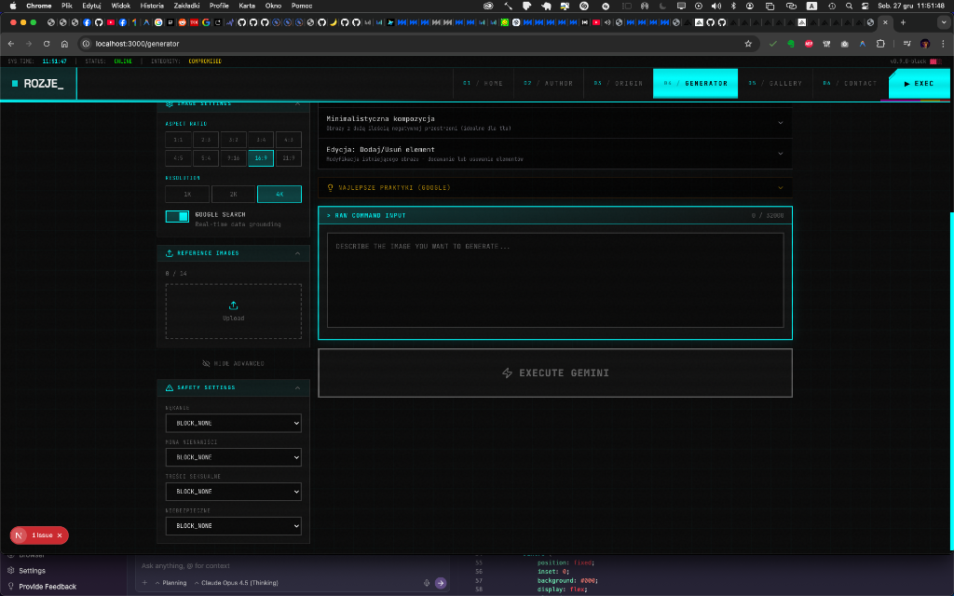Click the Raw Command Input text area
Viewport: 954px width, 596px height.
(555, 279)
